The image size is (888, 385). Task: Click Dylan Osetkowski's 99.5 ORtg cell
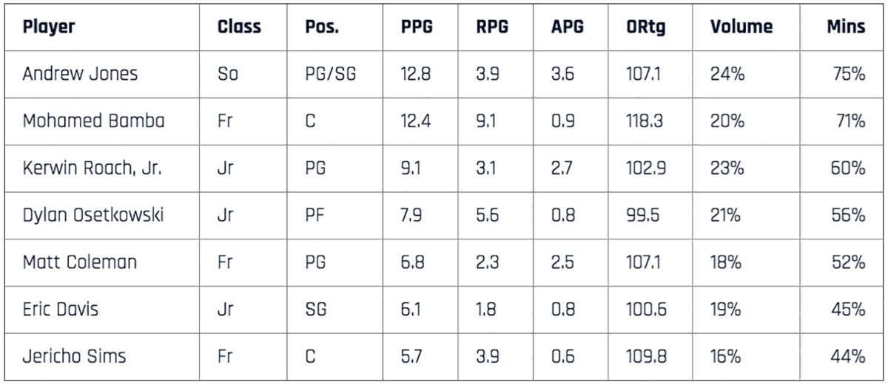(x=641, y=215)
